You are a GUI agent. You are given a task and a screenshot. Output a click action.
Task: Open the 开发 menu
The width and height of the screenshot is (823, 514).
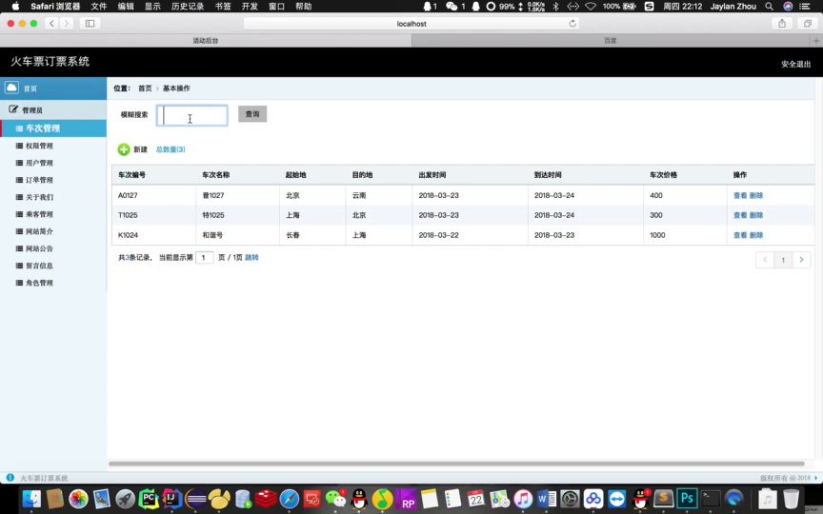[250, 7]
